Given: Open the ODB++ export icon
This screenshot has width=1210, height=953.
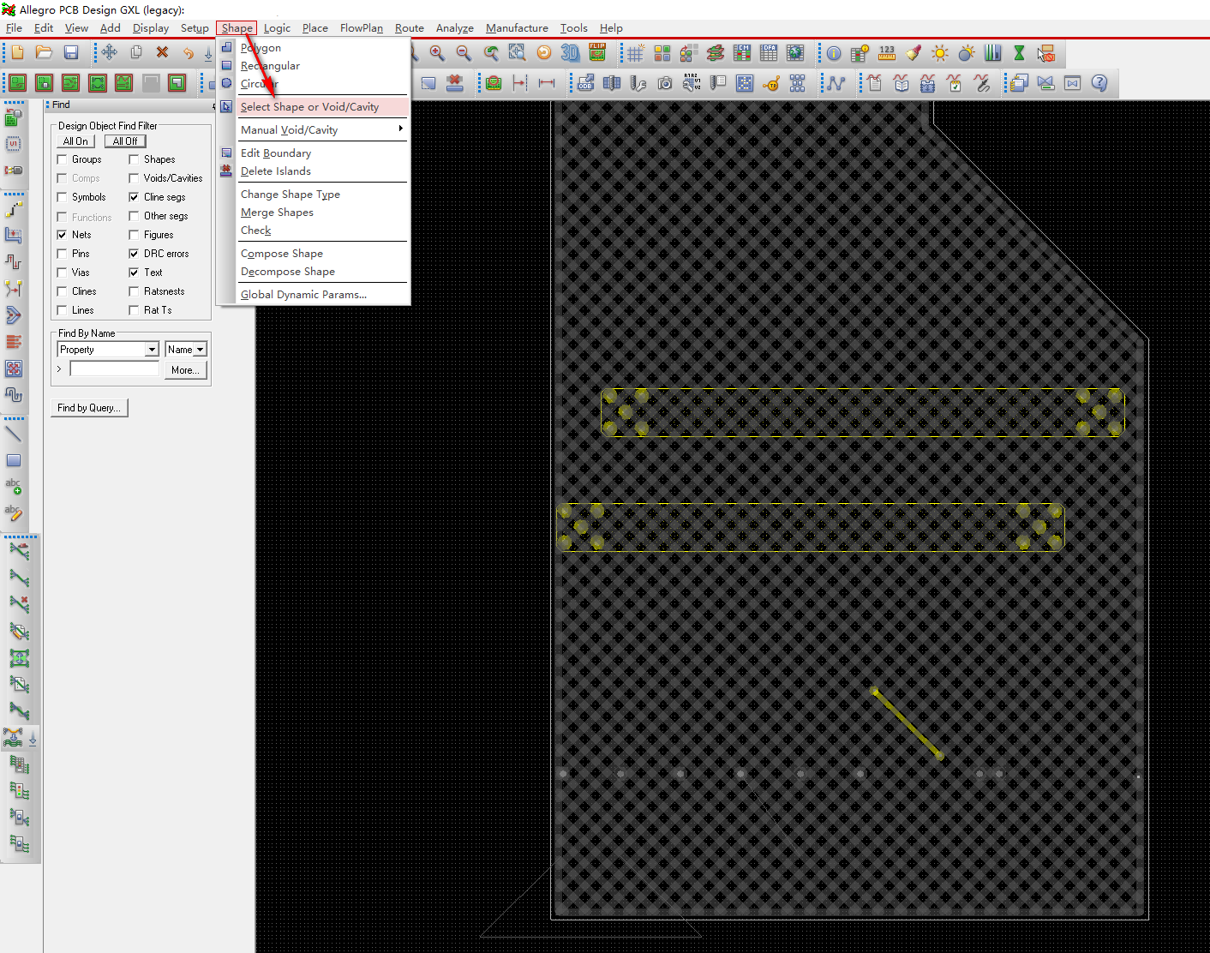Looking at the screenshot, I should (584, 83).
